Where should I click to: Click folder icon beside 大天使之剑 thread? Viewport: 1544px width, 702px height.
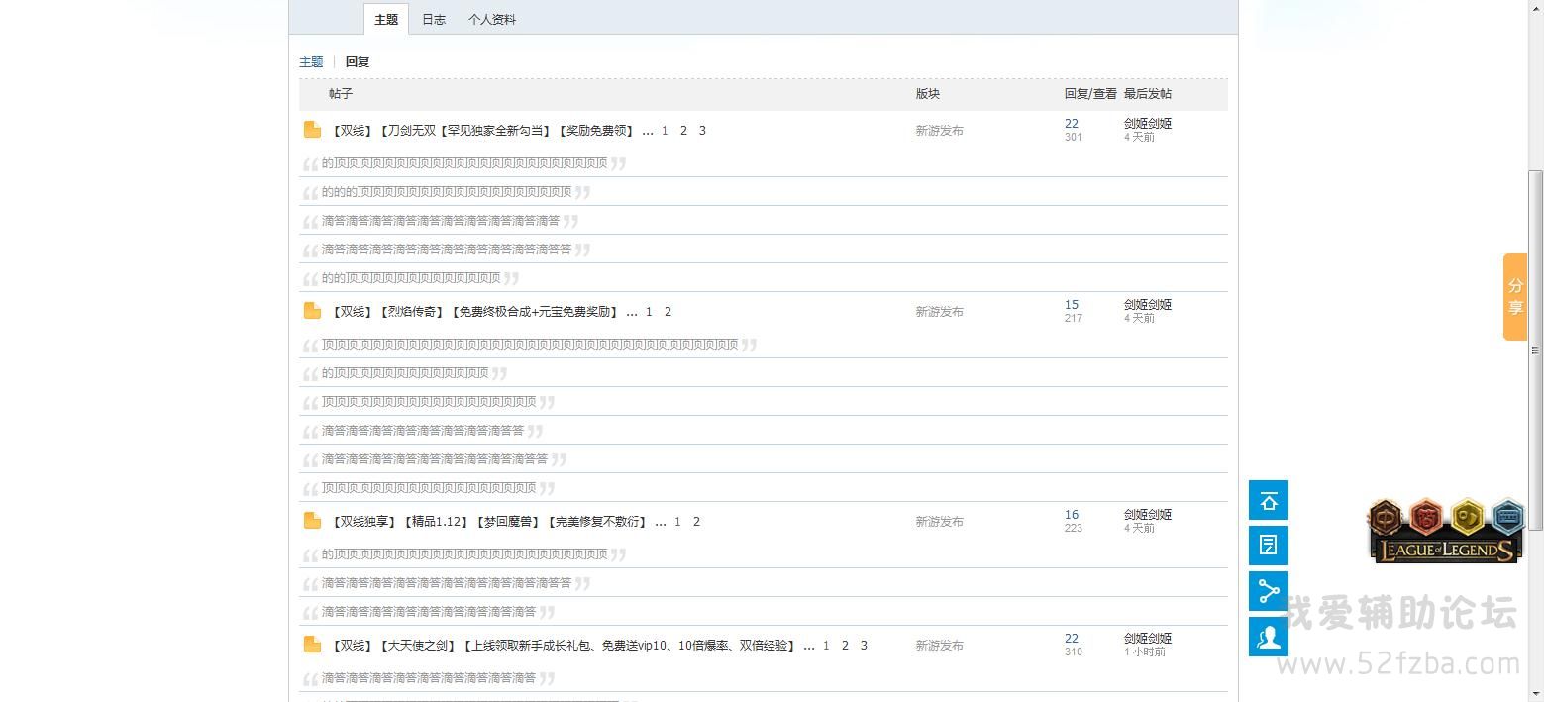(x=312, y=645)
